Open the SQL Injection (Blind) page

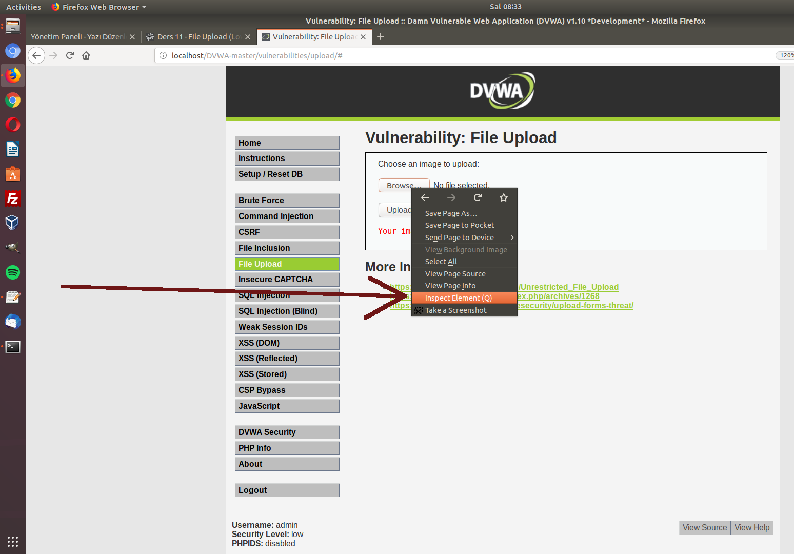pyautogui.click(x=287, y=311)
